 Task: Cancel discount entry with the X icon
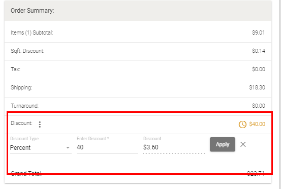(243, 144)
